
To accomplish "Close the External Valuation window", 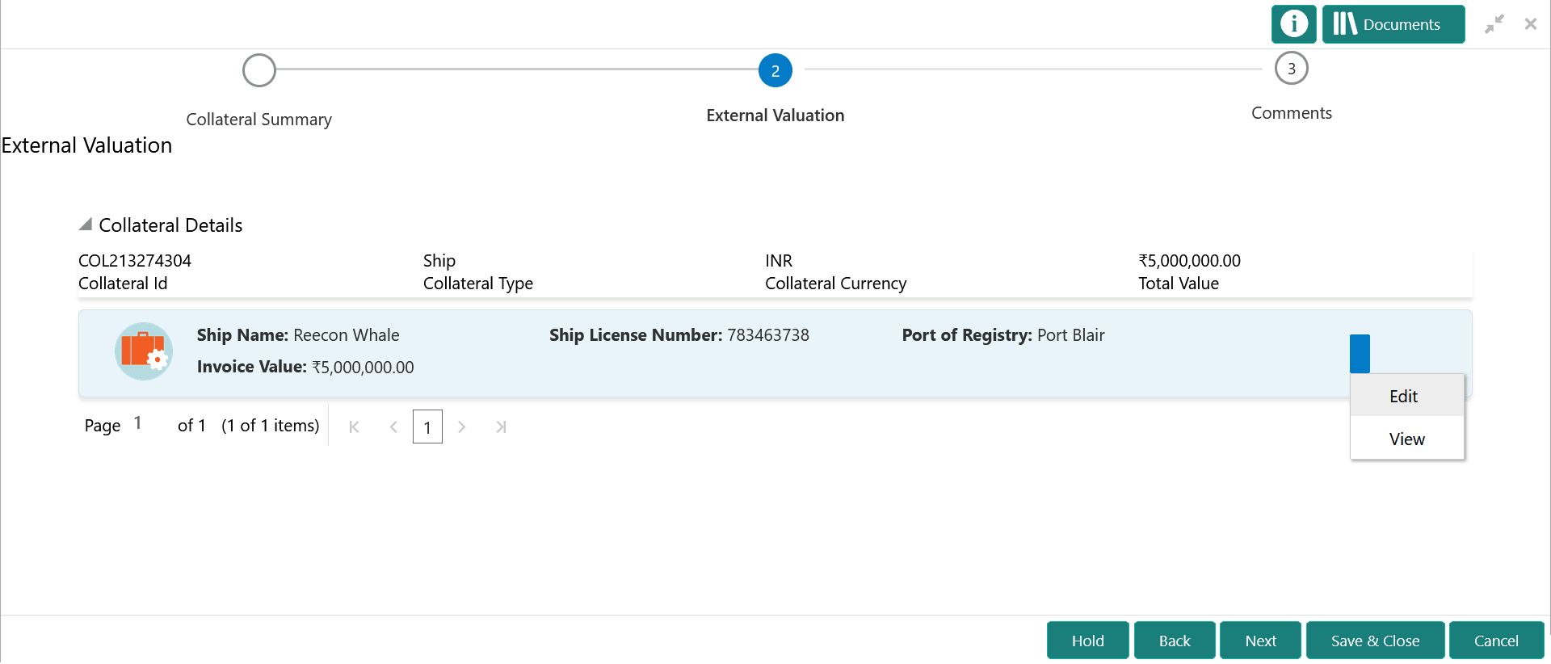I will [1531, 24].
